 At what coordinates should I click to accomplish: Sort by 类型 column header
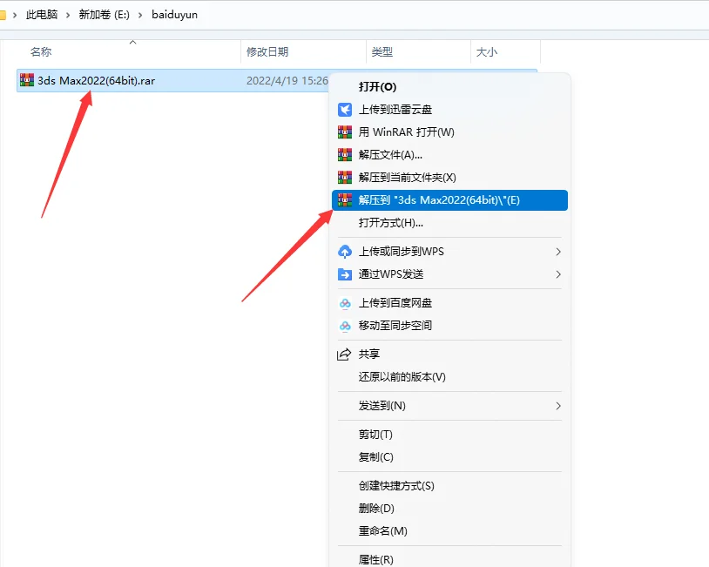[x=382, y=52]
